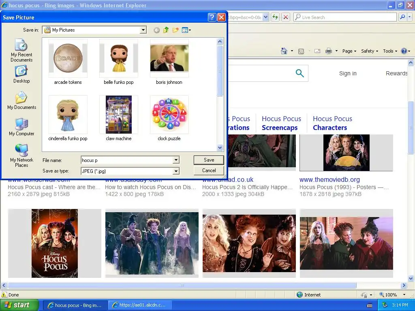This screenshot has width=415, height=311.
Task: Open the IE address bar dropdown arrow
Action: pos(266,17)
